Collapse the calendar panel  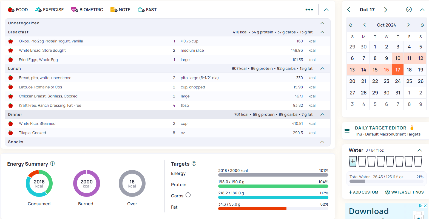click(x=422, y=10)
